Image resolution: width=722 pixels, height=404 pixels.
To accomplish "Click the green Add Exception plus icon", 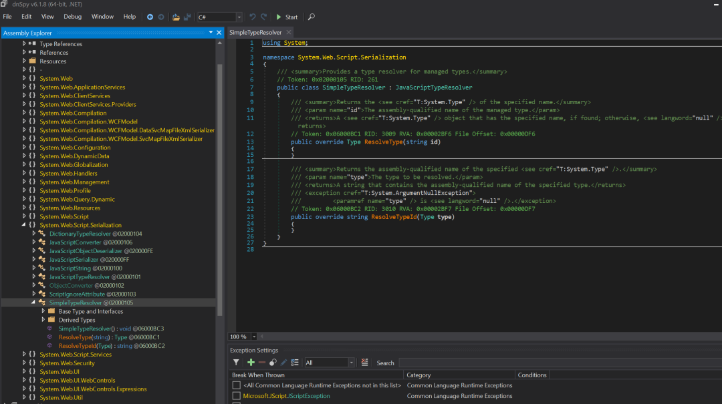I will pos(251,363).
